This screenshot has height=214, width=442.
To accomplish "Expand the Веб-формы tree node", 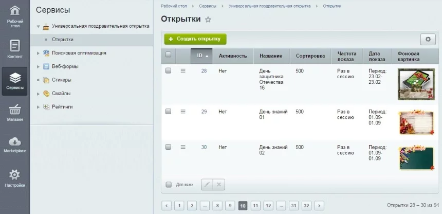I will click(x=38, y=66).
